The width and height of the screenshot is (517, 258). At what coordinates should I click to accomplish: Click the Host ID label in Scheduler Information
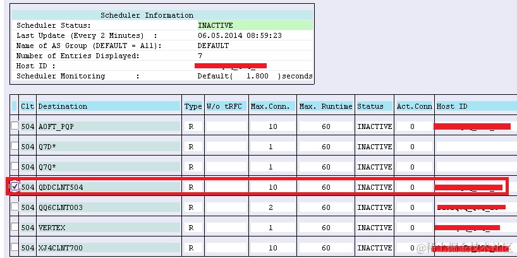(x=36, y=66)
